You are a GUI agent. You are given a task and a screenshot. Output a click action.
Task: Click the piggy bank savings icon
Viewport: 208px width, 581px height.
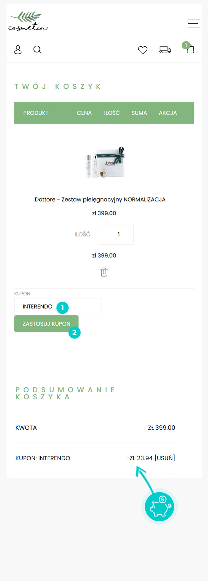point(159,507)
